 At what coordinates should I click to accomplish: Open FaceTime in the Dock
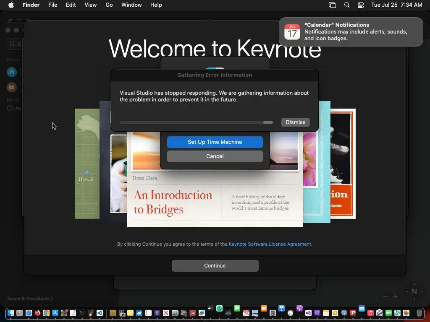pyautogui.click(x=388, y=313)
